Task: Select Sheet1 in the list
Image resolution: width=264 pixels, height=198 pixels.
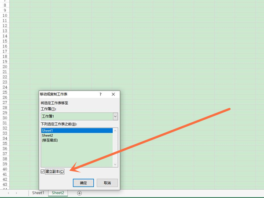Action: (x=77, y=131)
